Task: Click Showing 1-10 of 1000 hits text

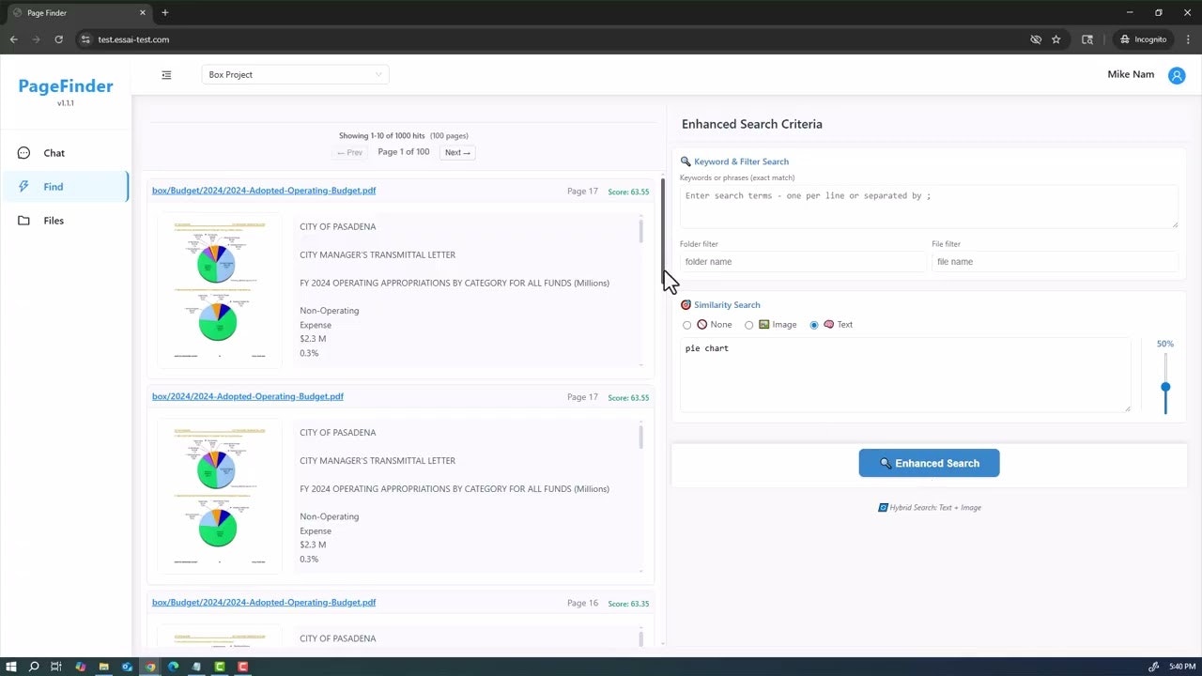Action: [x=382, y=136]
